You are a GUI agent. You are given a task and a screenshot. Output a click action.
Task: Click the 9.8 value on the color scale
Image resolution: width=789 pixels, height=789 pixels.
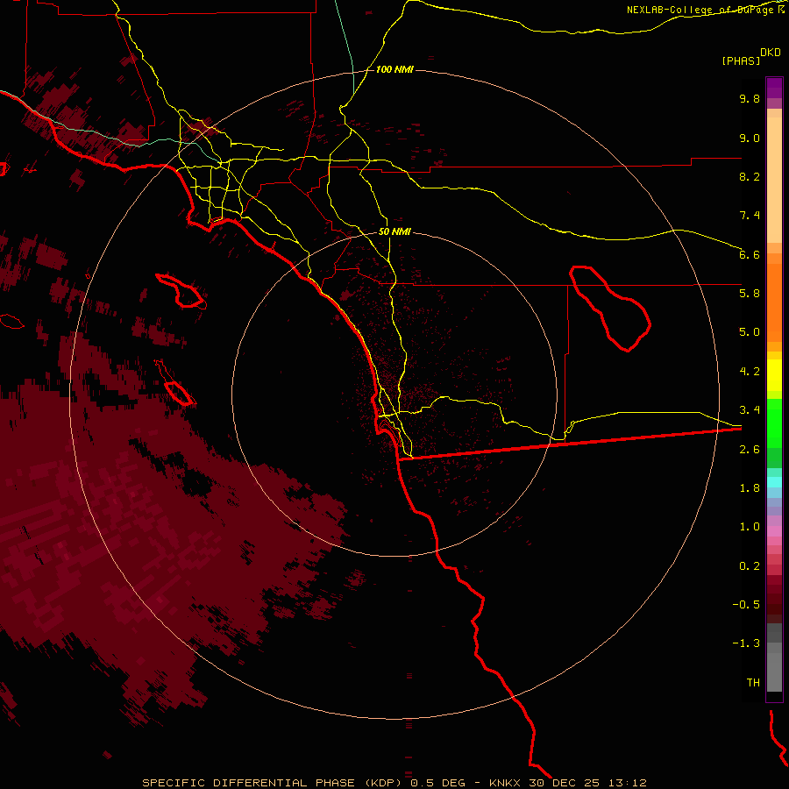tap(750, 98)
